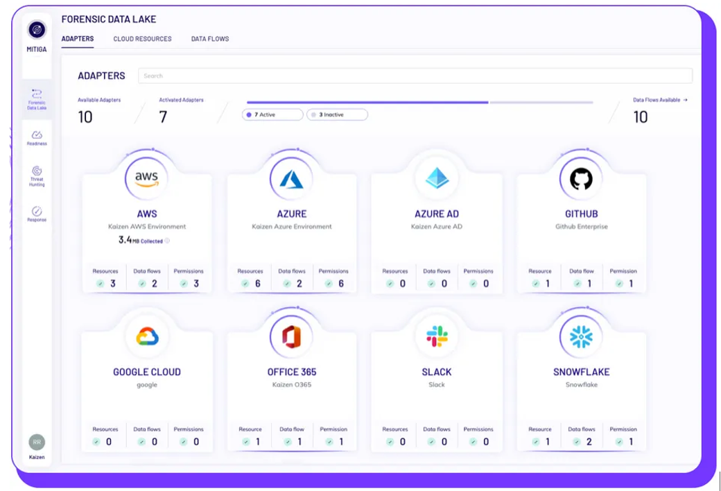This screenshot has width=721, height=491.
Task: Select the Azure adapter logo icon
Action: click(x=292, y=179)
